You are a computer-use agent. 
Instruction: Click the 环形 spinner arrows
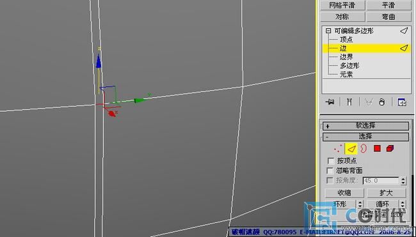tap(360, 204)
